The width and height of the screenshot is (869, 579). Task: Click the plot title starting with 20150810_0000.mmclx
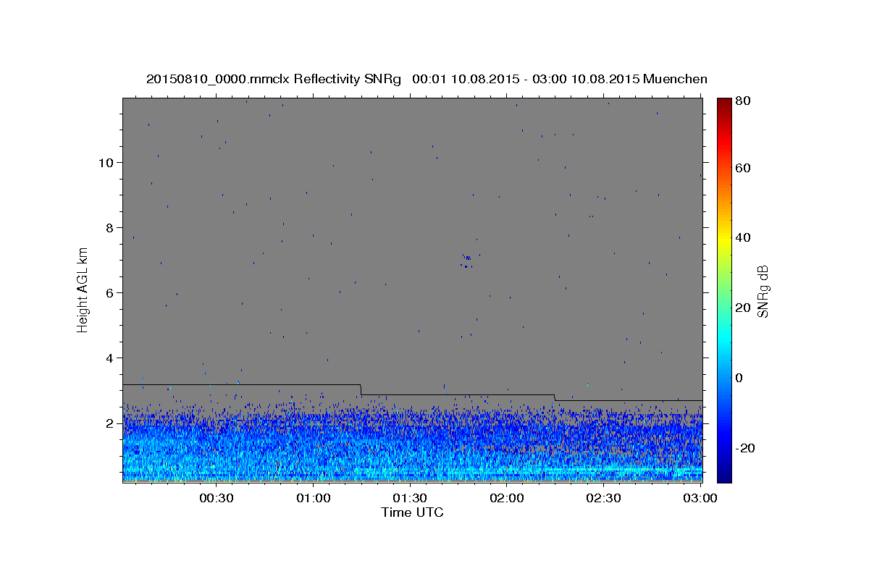[x=427, y=79]
